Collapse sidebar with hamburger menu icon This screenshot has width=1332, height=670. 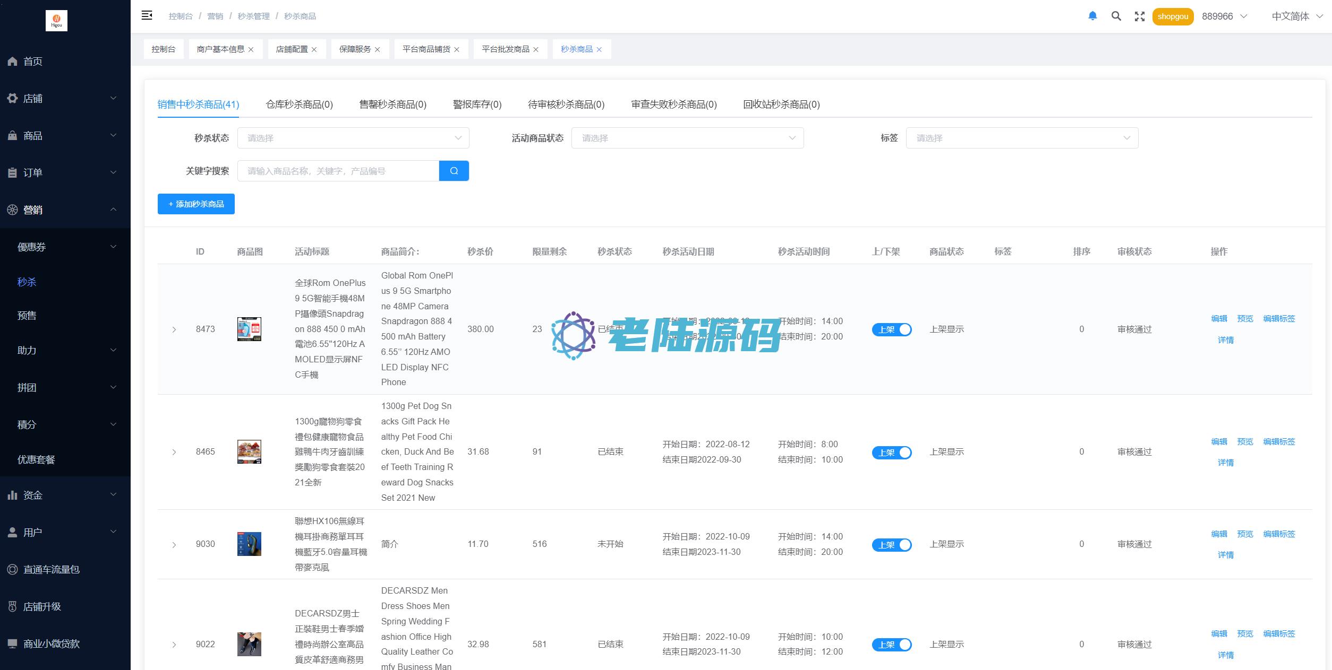click(x=147, y=15)
